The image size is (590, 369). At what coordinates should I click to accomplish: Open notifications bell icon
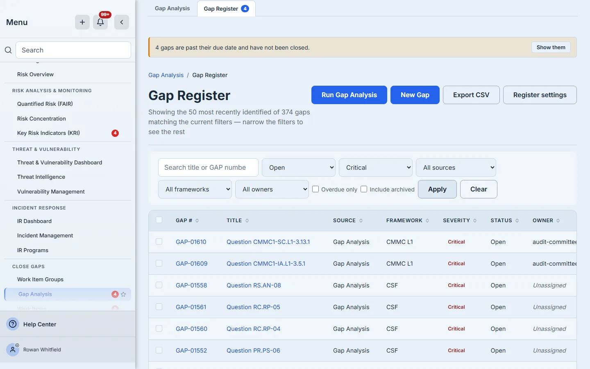pos(100,22)
